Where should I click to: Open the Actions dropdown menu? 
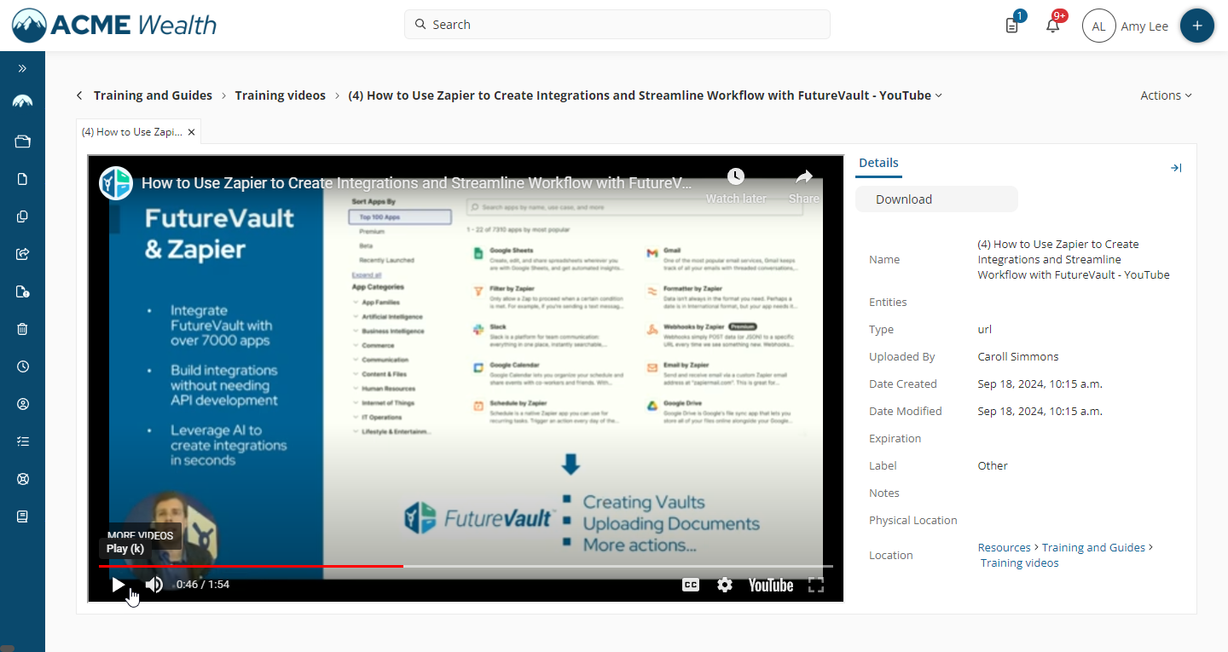[1166, 95]
